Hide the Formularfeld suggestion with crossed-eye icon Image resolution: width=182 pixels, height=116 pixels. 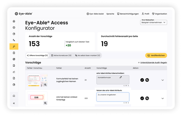pos(147,80)
